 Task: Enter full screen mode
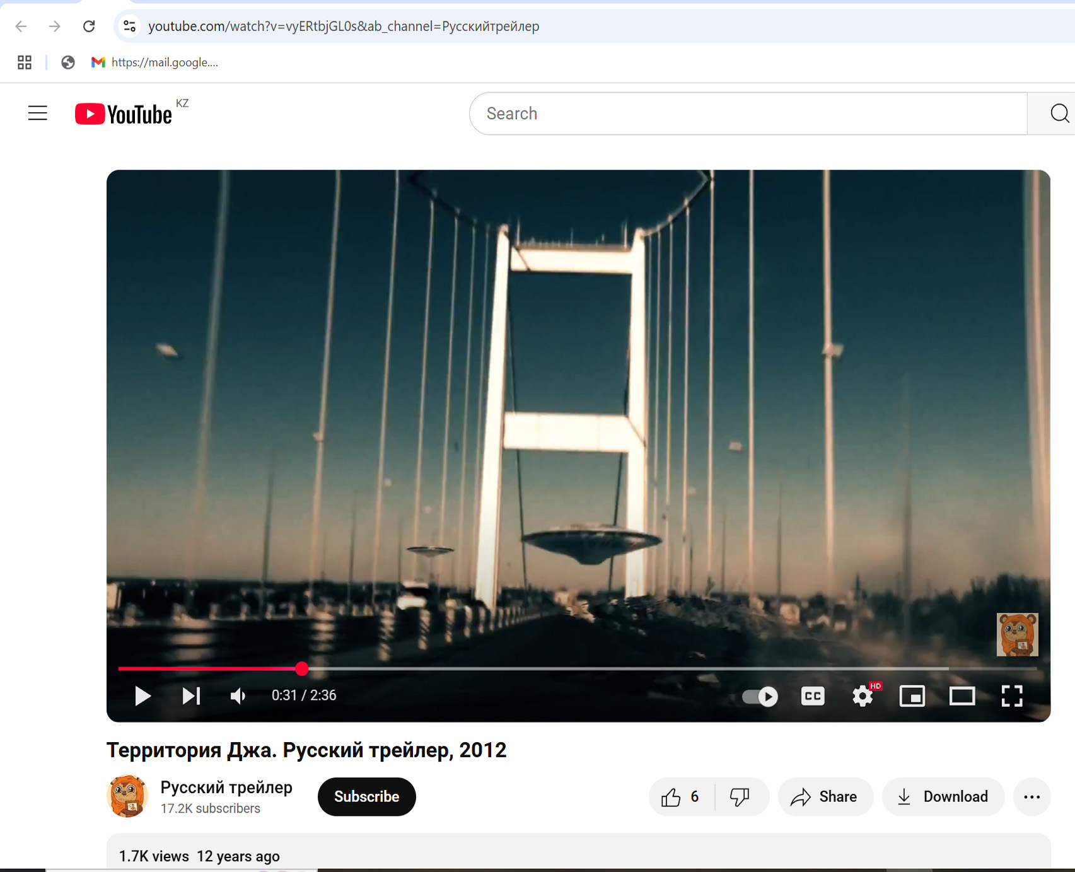pyautogui.click(x=1012, y=696)
